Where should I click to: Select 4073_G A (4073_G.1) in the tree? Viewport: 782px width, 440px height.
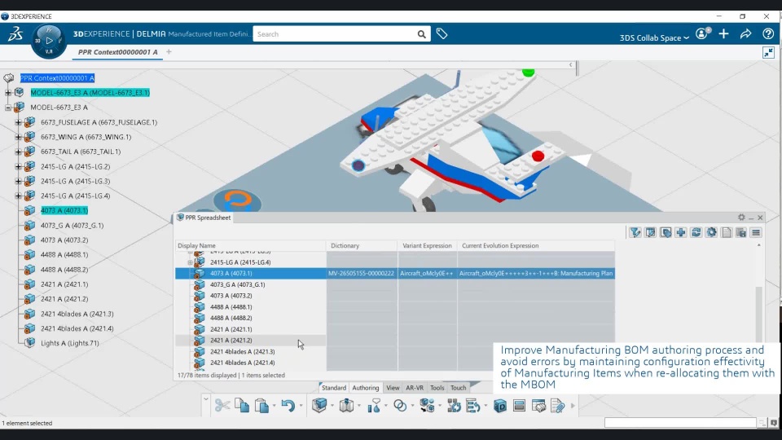72,226
